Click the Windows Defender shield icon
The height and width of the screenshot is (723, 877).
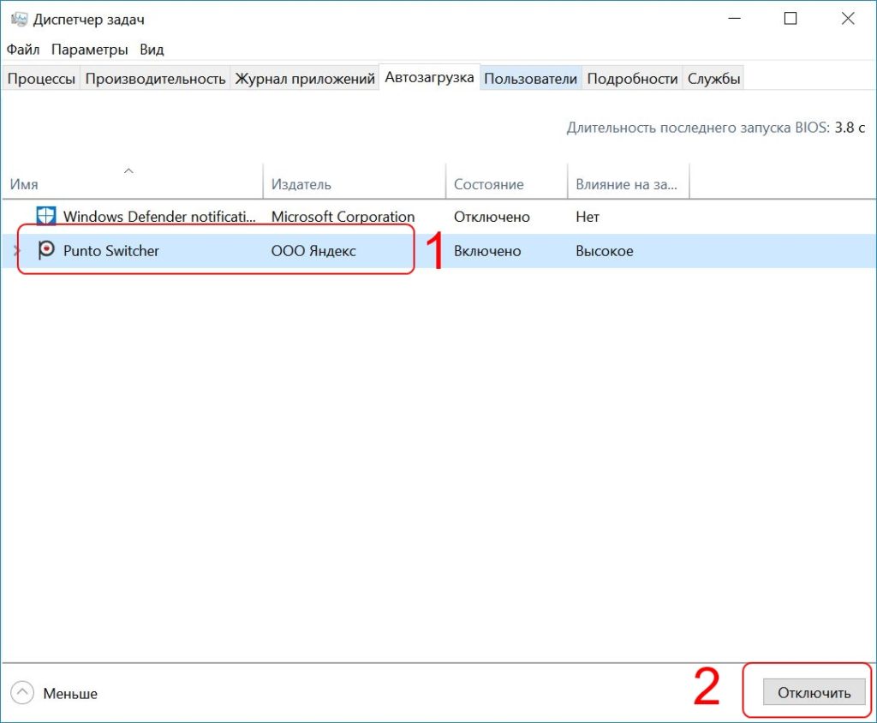click(x=46, y=217)
